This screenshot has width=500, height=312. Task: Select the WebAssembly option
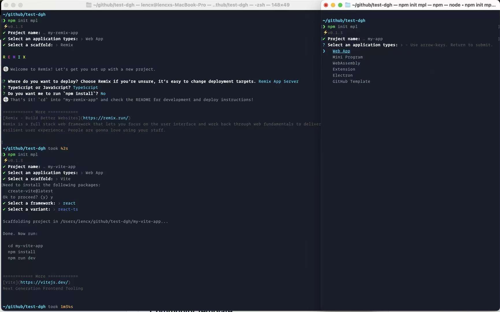pyautogui.click(x=346, y=63)
